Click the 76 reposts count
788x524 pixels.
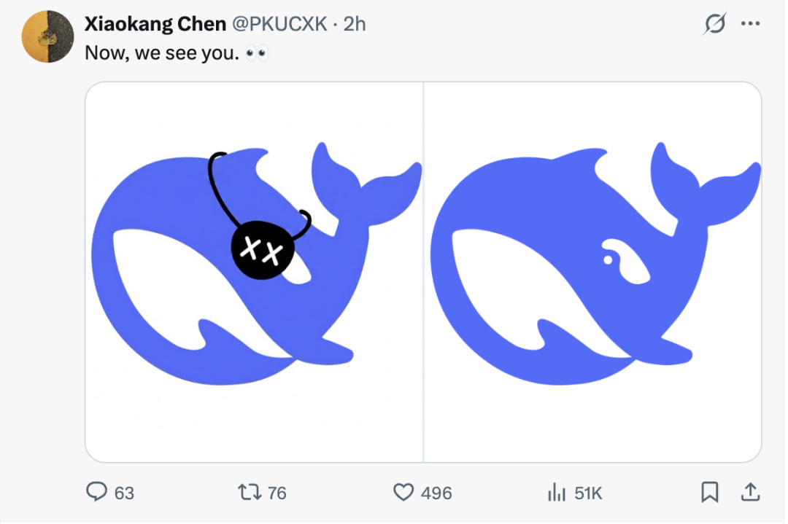tap(277, 493)
